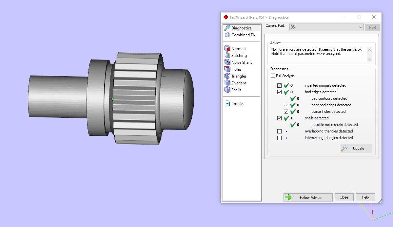Uncheck bad edges detected checkbox

tap(280, 92)
